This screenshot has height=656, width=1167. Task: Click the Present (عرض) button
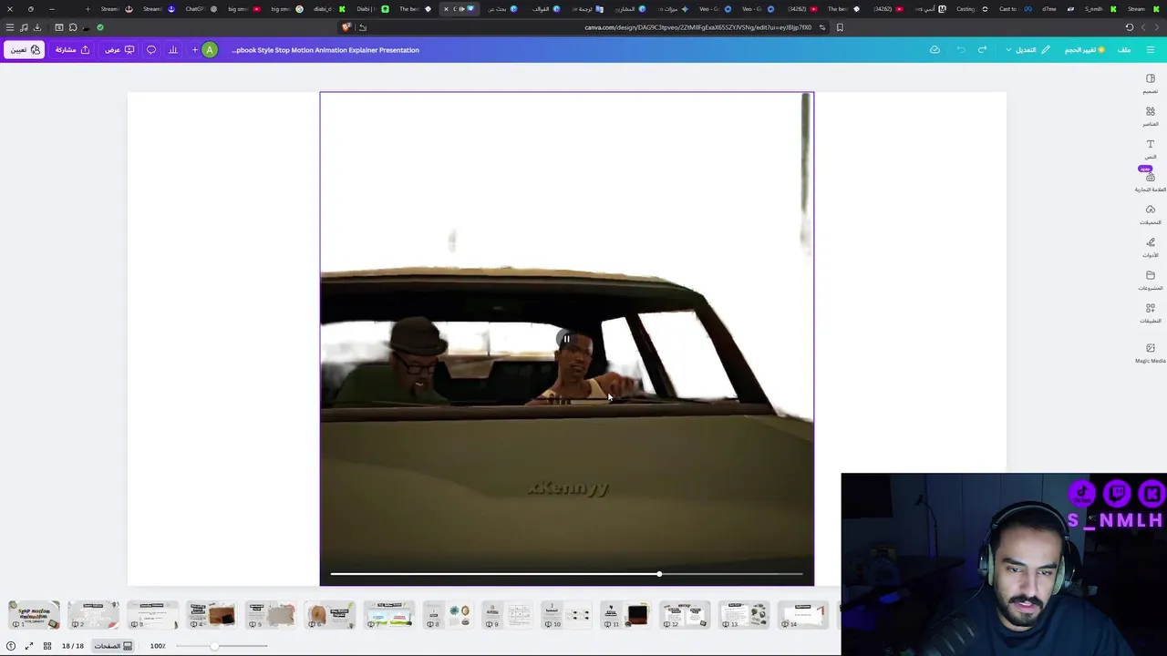point(119,50)
